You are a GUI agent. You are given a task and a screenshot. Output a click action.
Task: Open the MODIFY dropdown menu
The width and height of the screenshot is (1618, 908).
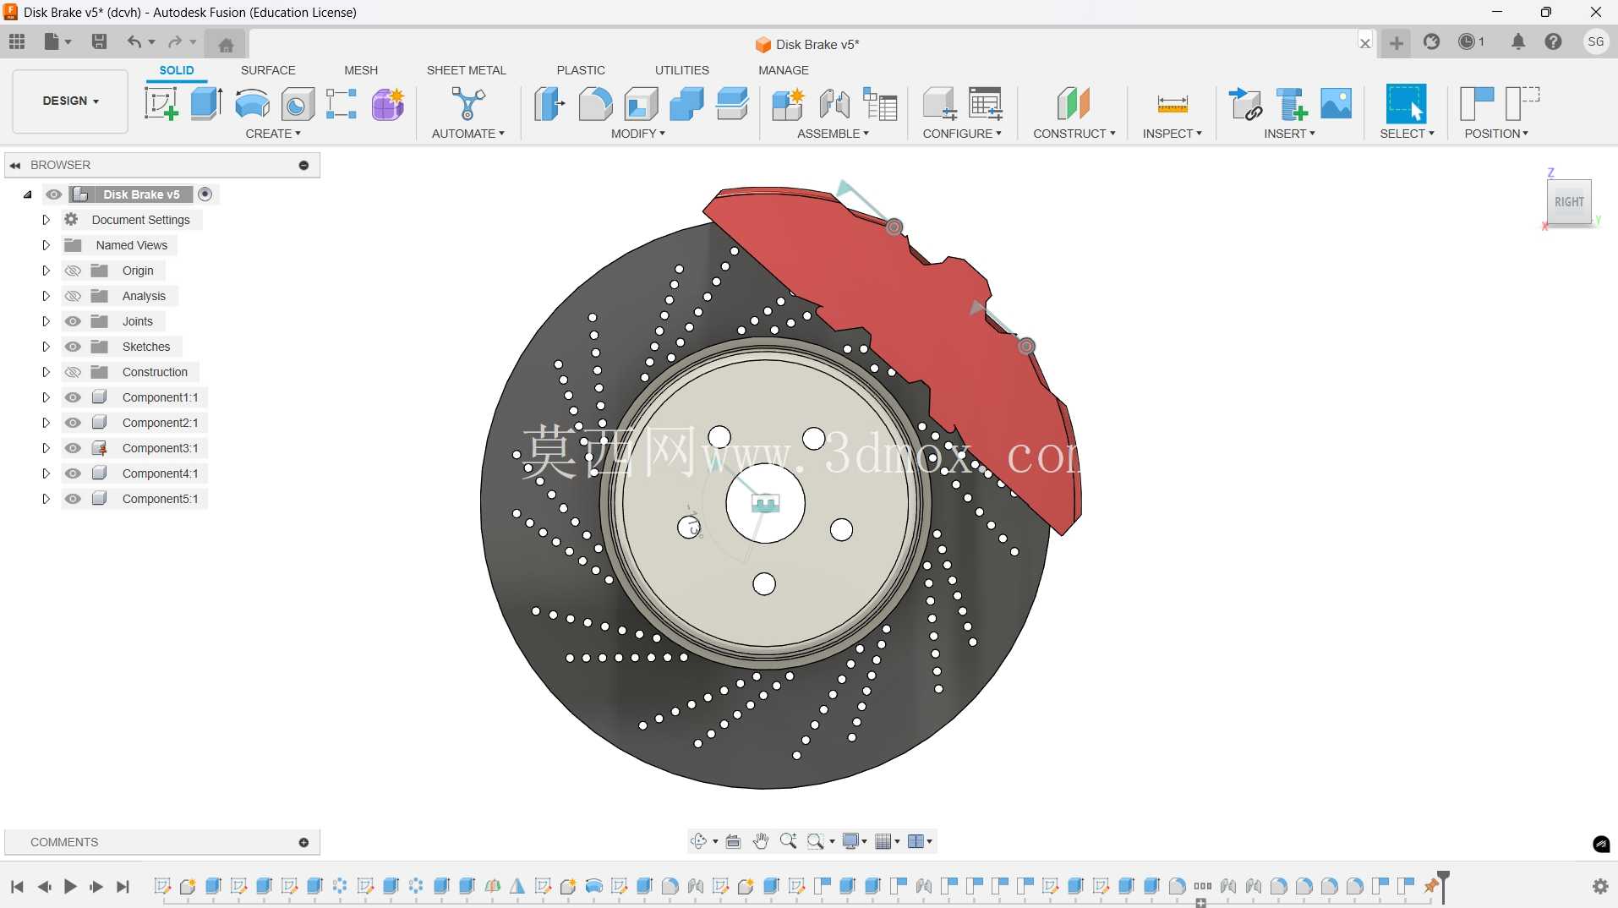[x=637, y=134]
